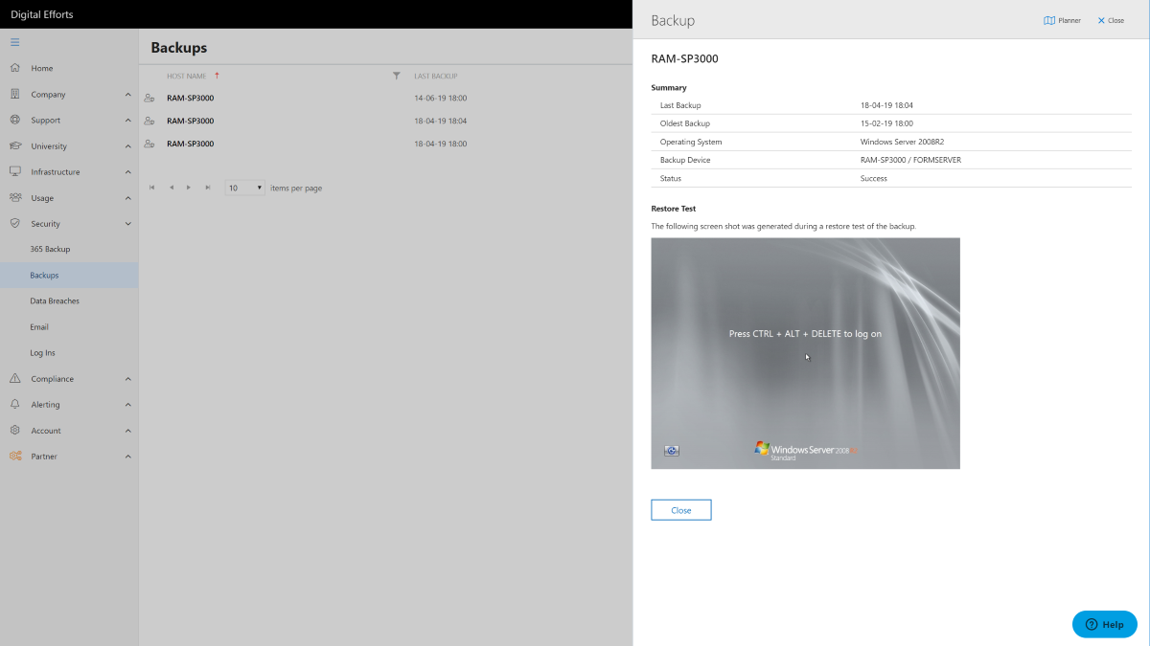Viewport: 1150px width, 646px height.
Task: Click the Close button below the screenshot
Action: click(x=681, y=510)
